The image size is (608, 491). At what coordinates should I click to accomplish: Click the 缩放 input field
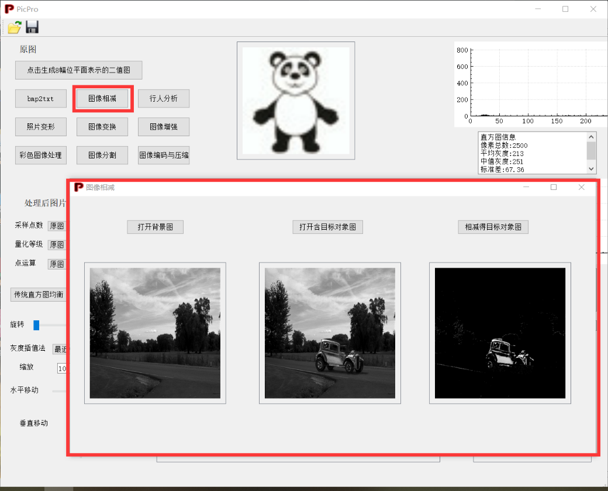[62, 368]
